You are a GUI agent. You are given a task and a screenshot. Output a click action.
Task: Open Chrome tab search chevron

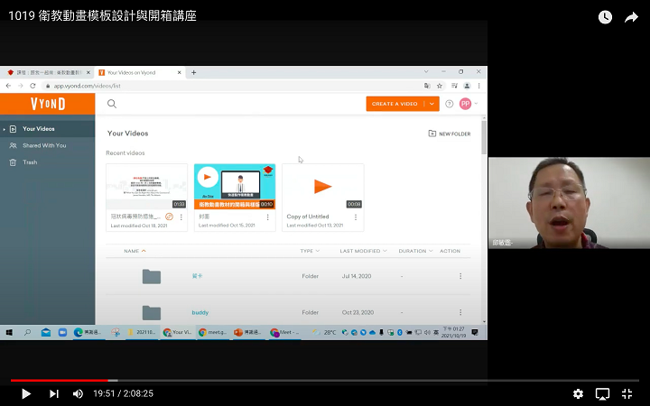(x=426, y=71)
